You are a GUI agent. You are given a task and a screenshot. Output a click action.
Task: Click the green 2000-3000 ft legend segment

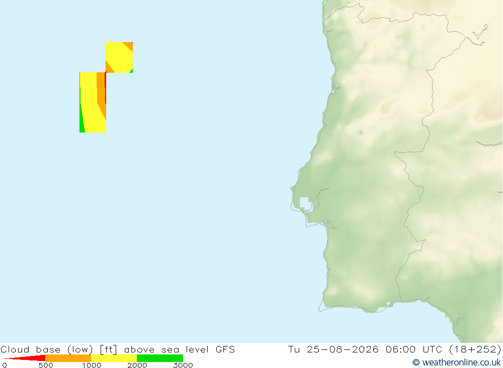click(160, 358)
